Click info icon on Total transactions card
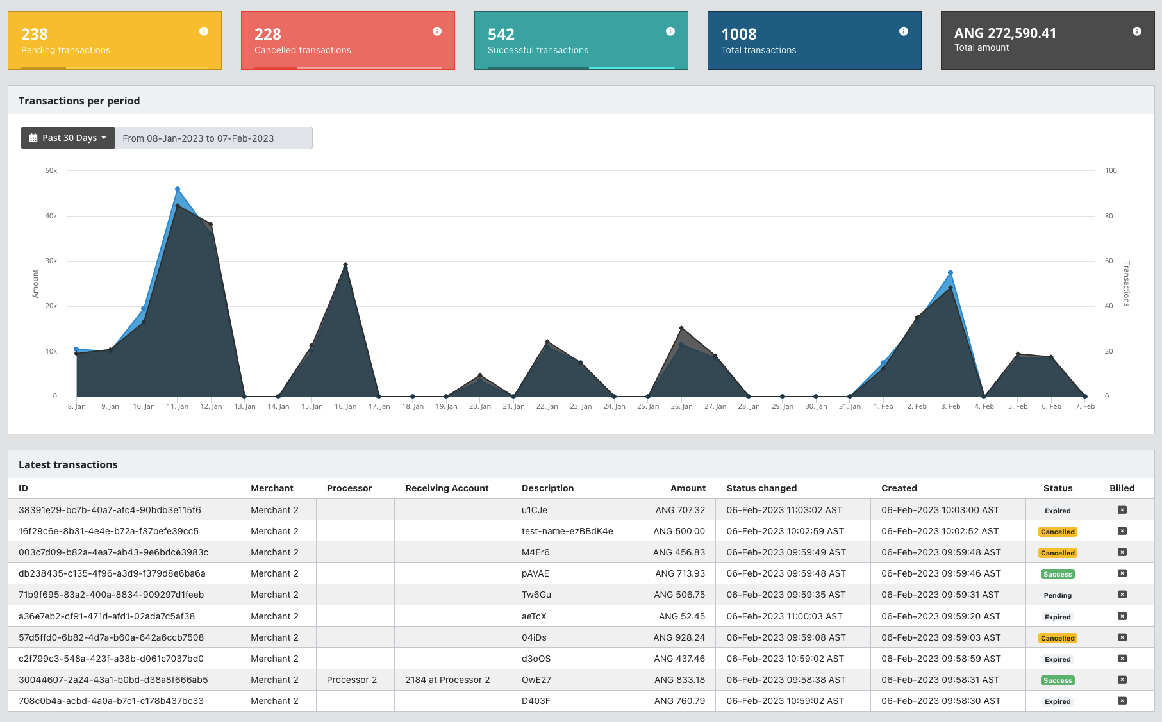1162x722 pixels. [904, 31]
